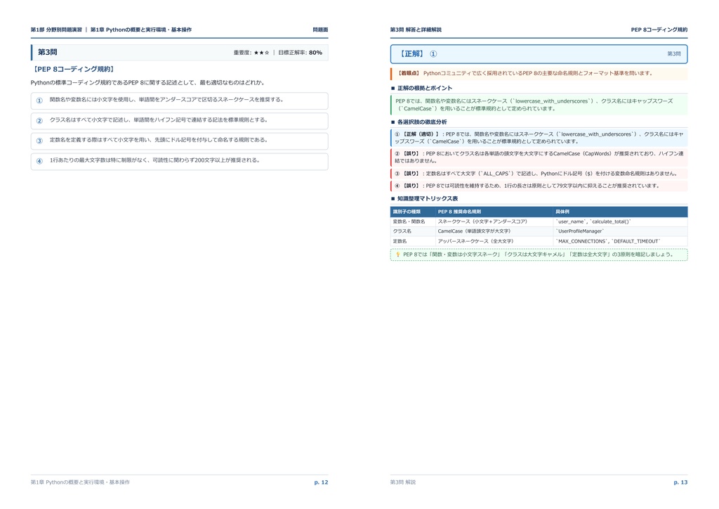Select answer option ① about snake case
Screen dimensions: 719x509
[179, 101]
